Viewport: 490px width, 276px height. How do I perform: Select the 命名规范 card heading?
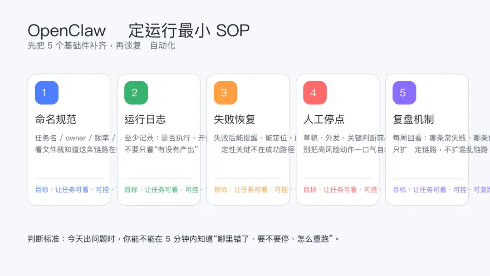click(56, 119)
